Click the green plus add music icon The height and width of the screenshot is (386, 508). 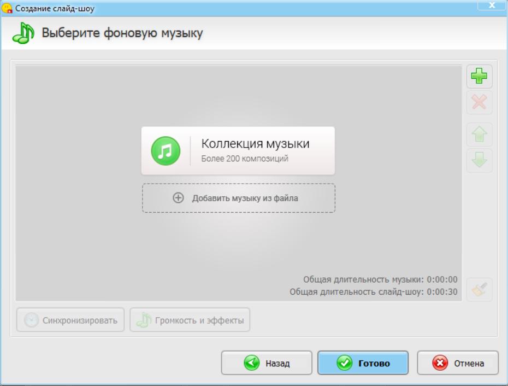479,77
